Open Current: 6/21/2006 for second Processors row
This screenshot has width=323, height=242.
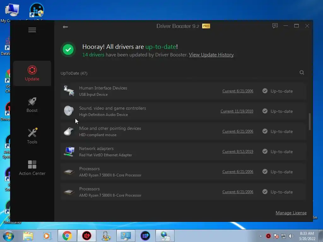click(238, 192)
